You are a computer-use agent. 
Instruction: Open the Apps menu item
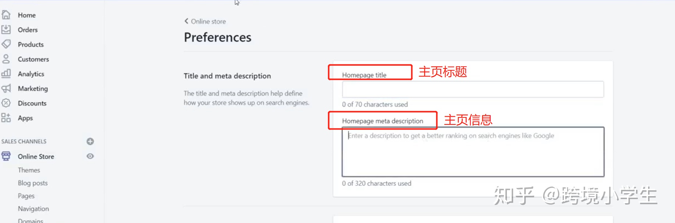tap(25, 118)
